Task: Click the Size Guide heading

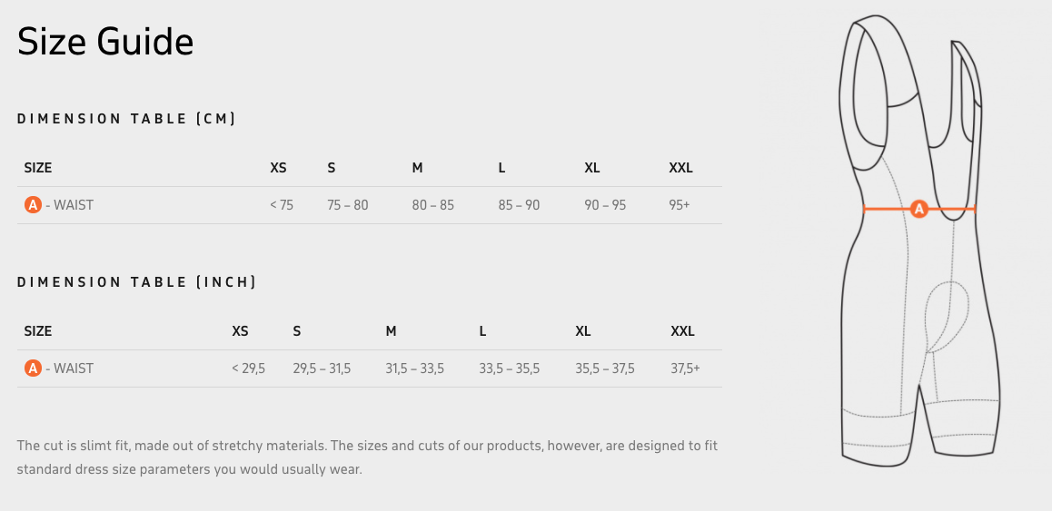Action: point(105,42)
